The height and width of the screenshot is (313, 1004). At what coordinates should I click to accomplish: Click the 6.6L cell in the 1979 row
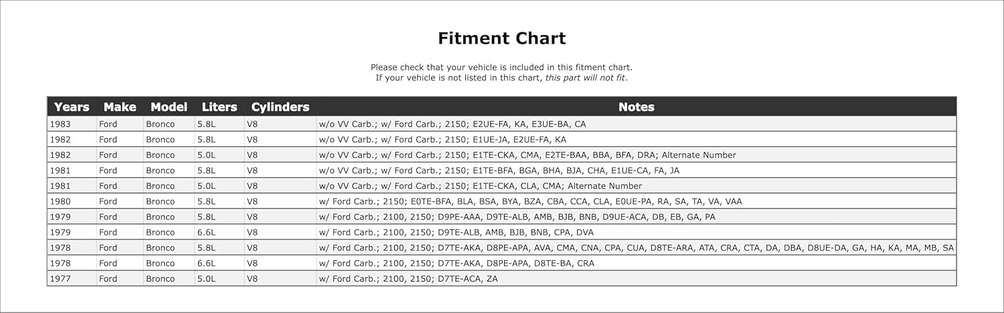(207, 233)
